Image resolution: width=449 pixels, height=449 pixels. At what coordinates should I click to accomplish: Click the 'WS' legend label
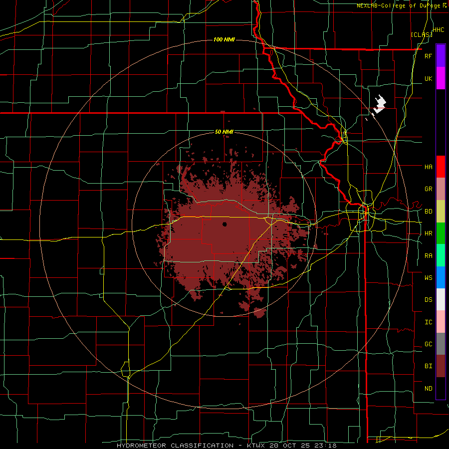click(x=428, y=277)
